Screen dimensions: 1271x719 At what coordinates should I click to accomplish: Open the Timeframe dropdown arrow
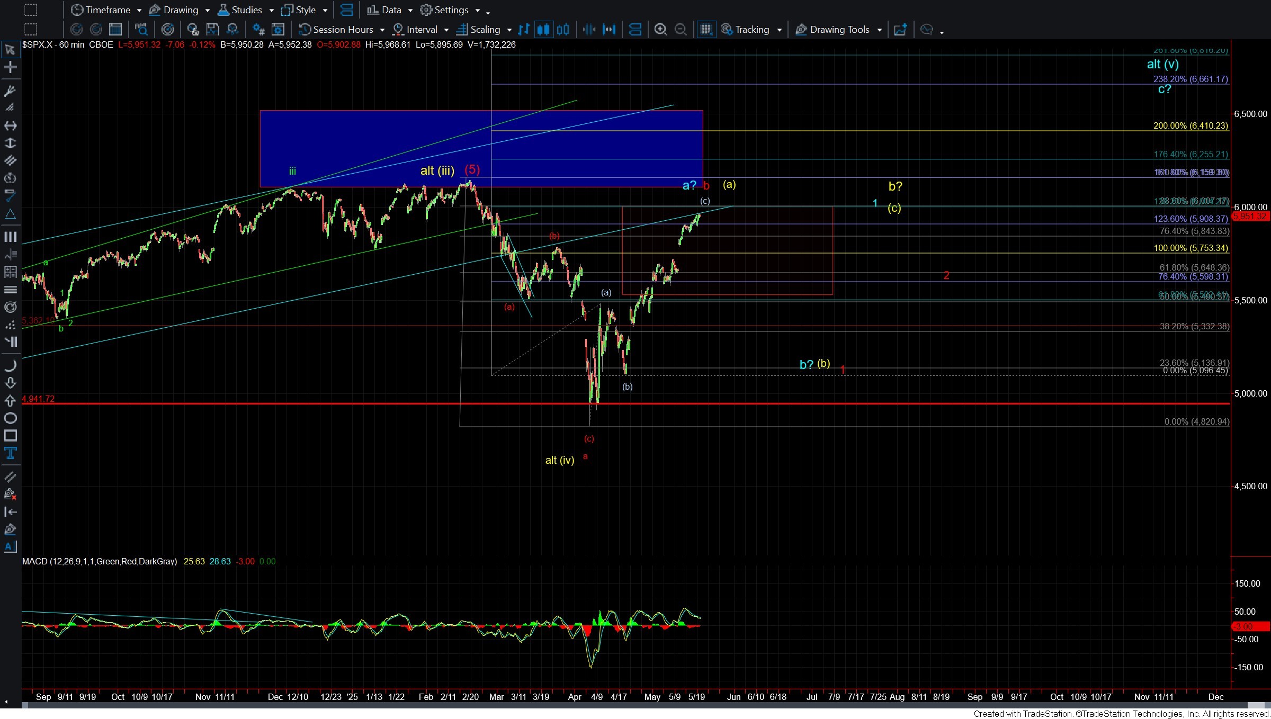tap(139, 11)
